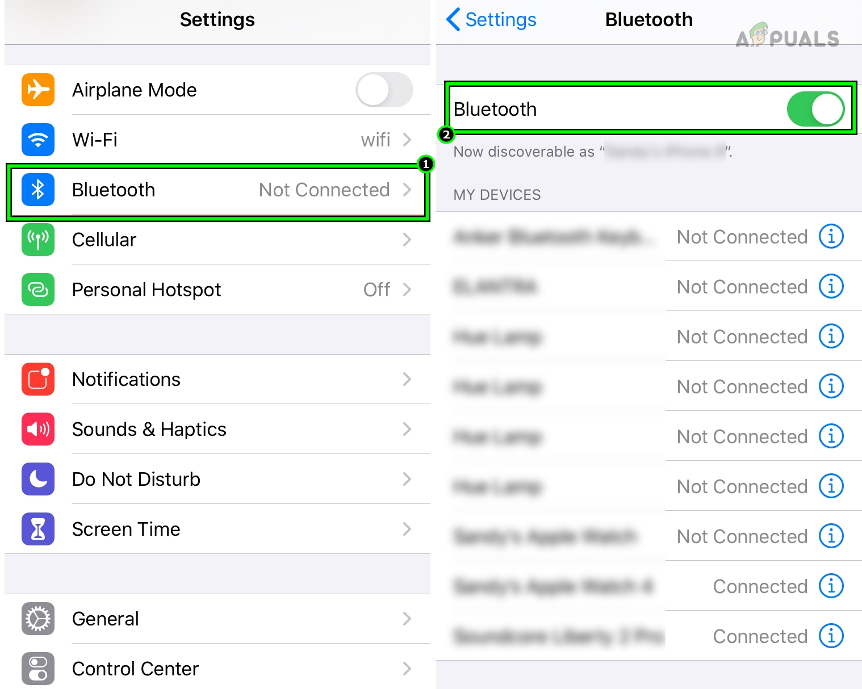Open Cellular via its green antenna icon
Screen dimensions: 862x689
point(37,240)
